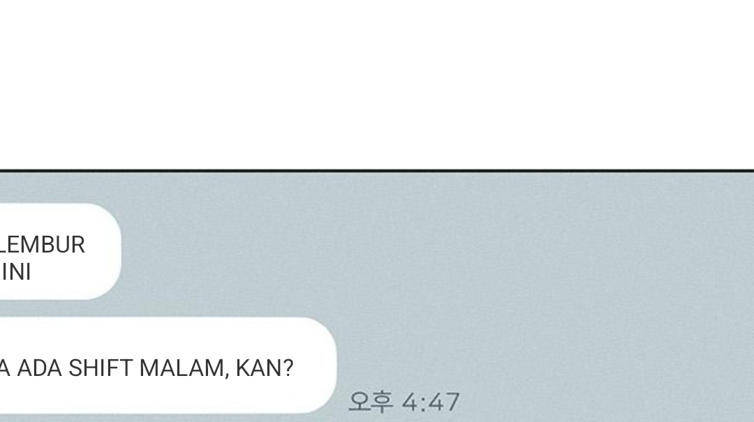The height and width of the screenshot is (422, 754).
Task: Click the 오후 4:47 timestamp
Action: click(x=404, y=402)
